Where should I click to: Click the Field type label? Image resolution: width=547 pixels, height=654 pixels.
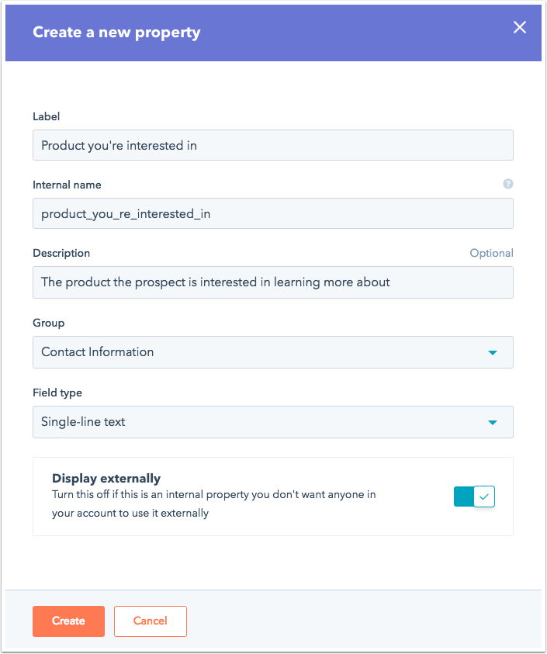pos(57,393)
